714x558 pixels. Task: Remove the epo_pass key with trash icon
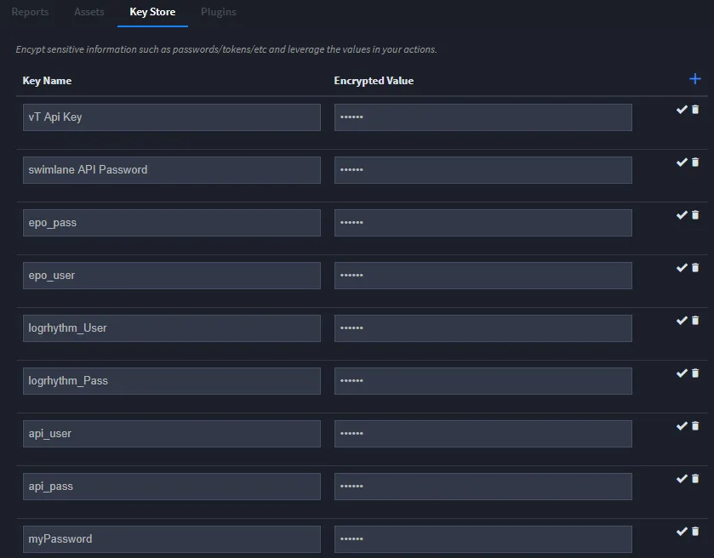(695, 215)
